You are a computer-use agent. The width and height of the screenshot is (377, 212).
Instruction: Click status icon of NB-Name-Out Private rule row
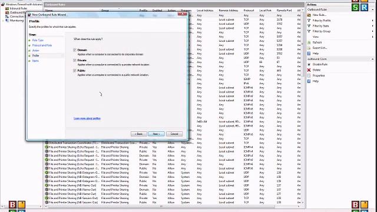pyautogui.click(x=47, y=185)
